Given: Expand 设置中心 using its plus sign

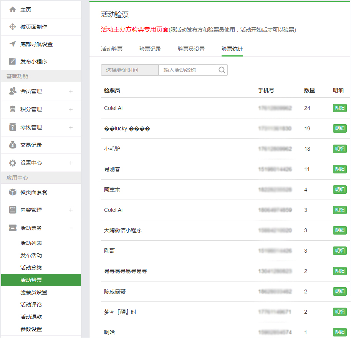Looking at the screenshot, I should click(71, 163).
